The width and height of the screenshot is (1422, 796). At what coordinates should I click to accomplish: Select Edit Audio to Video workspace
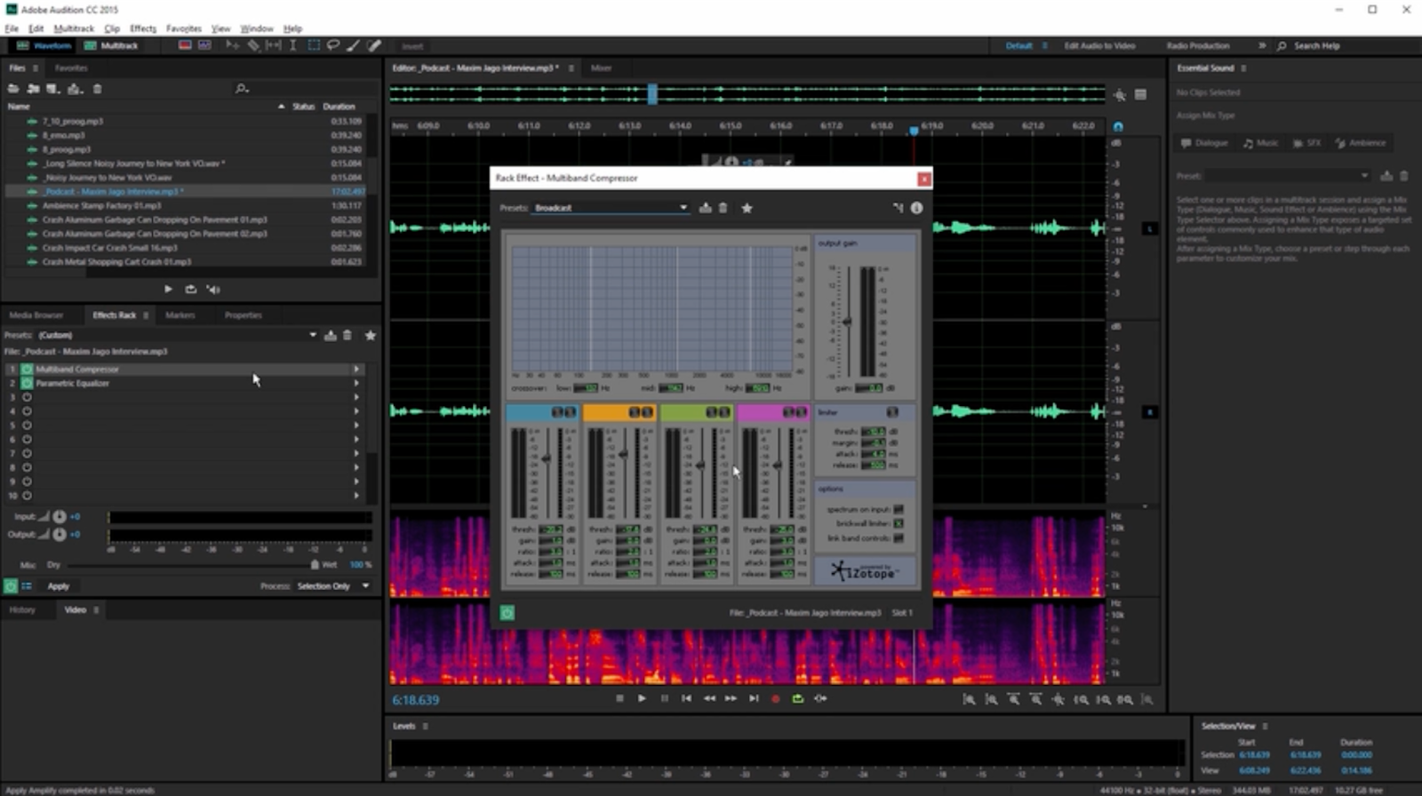click(x=1100, y=45)
